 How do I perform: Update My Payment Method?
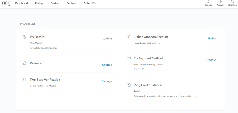tap(211, 60)
